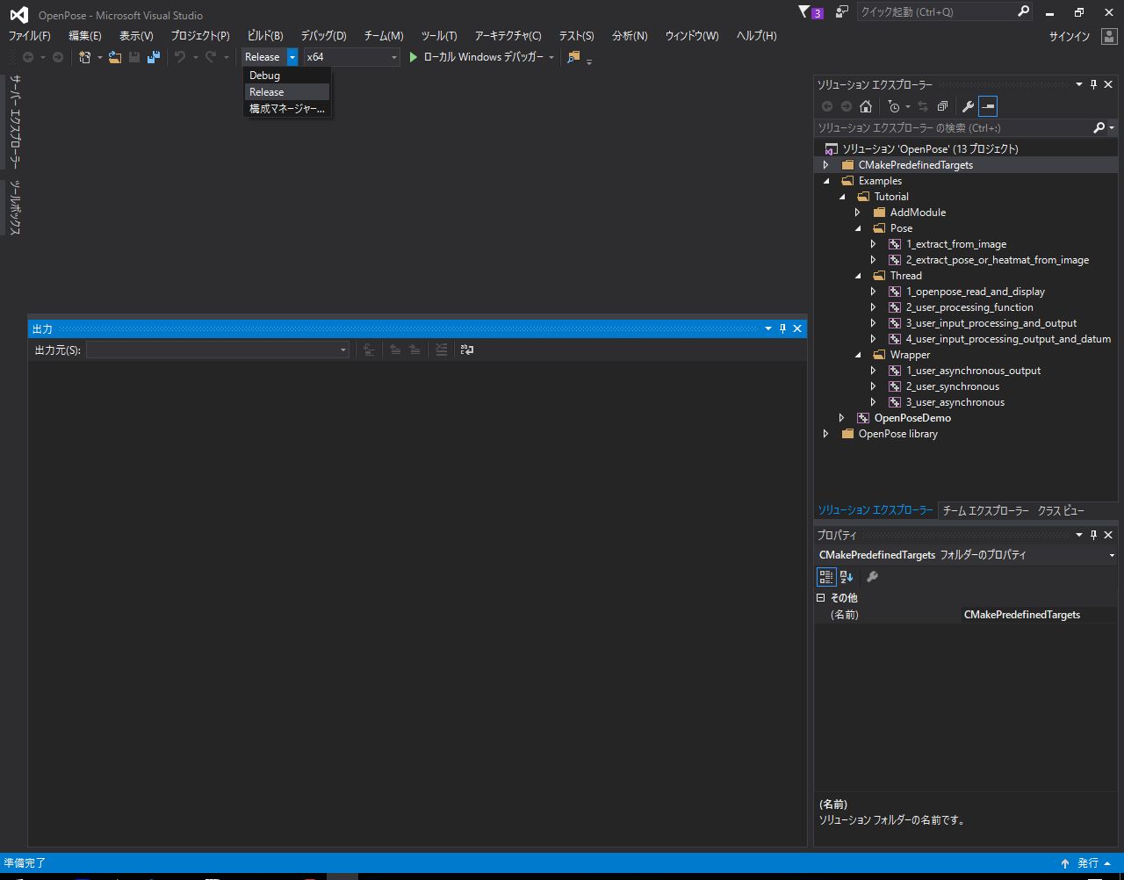This screenshot has width=1124, height=880.
Task: Select the OpenPoseDemo project
Action: (912, 418)
